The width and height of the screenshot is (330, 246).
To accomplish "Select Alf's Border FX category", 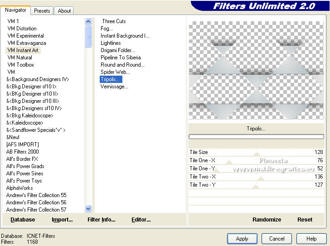I will (x=22, y=159).
